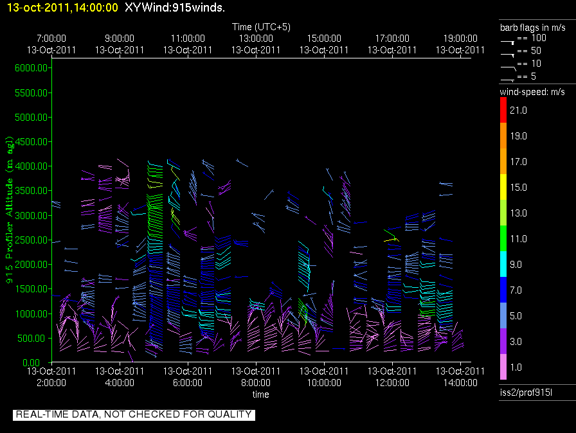Select the cyan 9.0 color band
The width and height of the screenshot is (576, 433).
pyautogui.click(x=503, y=264)
